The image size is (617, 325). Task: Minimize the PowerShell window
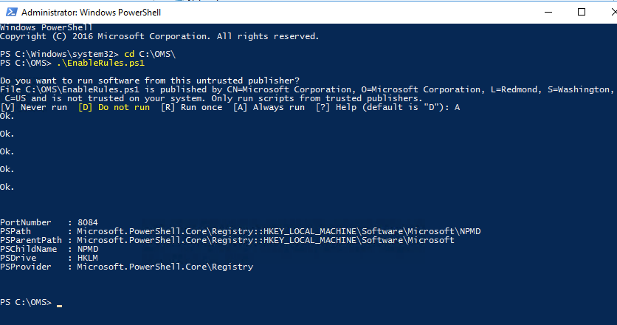click(548, 13)
